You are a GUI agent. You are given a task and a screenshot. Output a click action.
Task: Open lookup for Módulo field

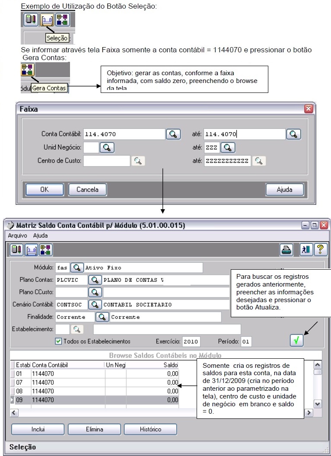click(x=77, y=268)
